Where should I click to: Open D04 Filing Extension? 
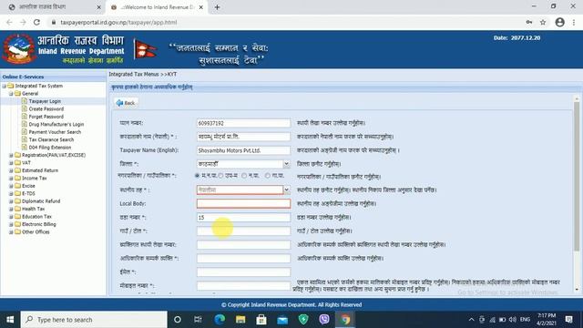coord(50,148)
